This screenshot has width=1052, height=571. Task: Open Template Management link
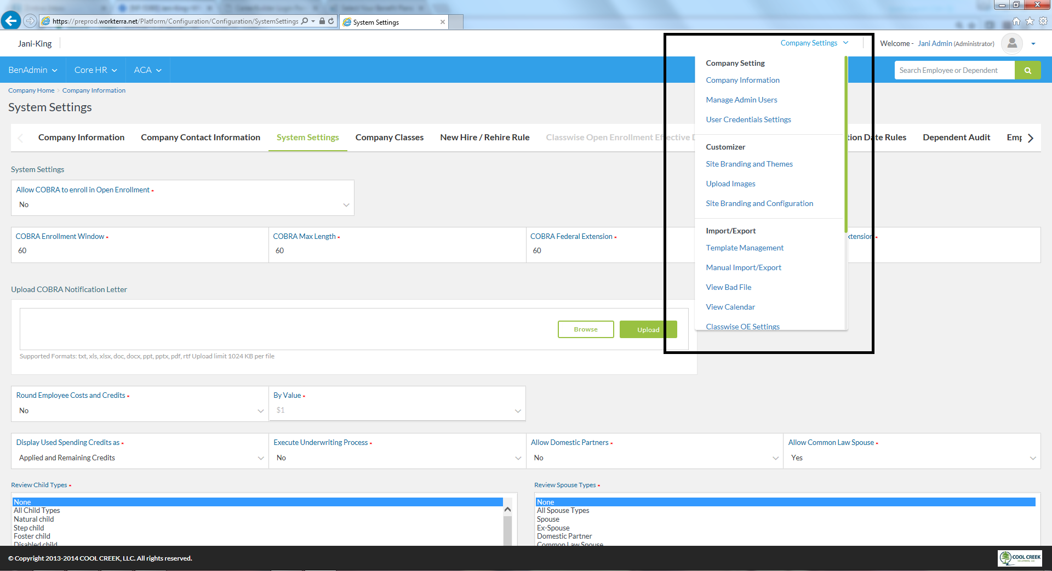(x=745, y=248)
